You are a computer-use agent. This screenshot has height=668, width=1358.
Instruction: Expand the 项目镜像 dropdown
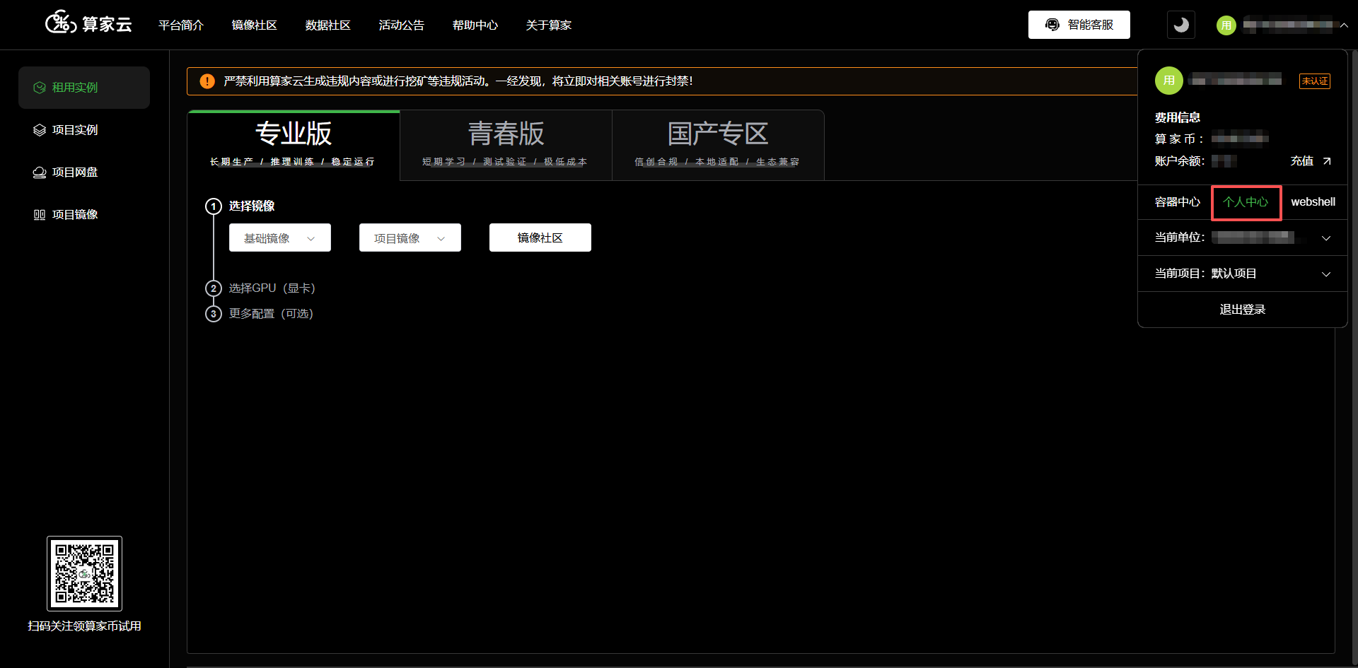pyautogui.click(x=410, y=238)
